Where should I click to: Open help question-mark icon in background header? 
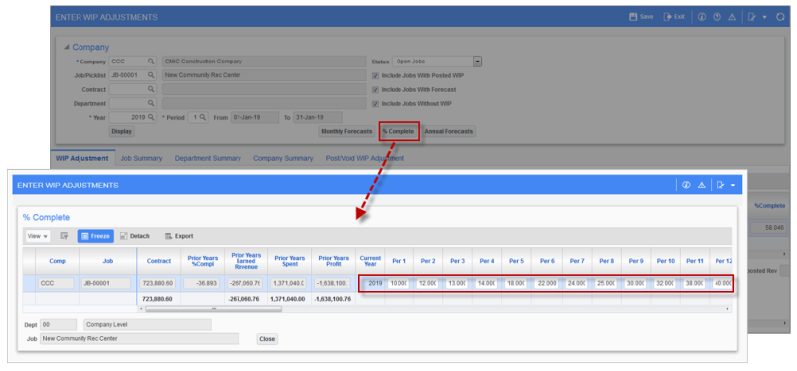[x=717, y=17]
